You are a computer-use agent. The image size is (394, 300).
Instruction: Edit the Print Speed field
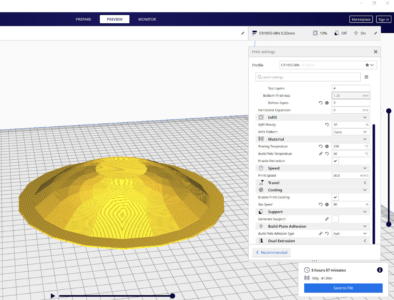click(350, 175)
